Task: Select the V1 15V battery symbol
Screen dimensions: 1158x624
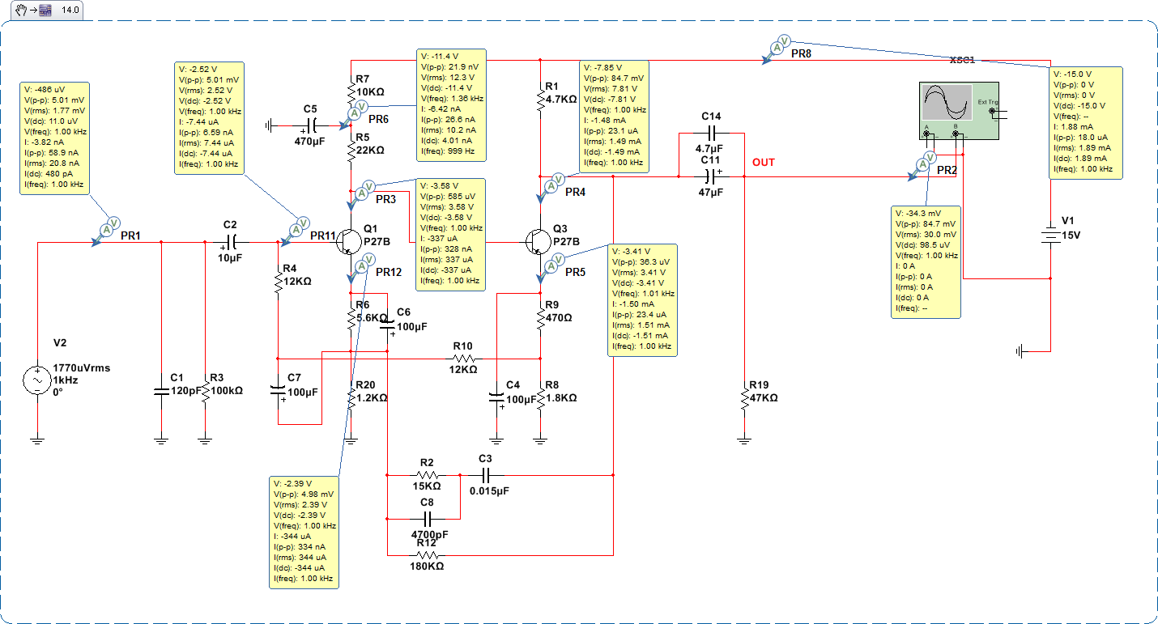Action: 1049,235
